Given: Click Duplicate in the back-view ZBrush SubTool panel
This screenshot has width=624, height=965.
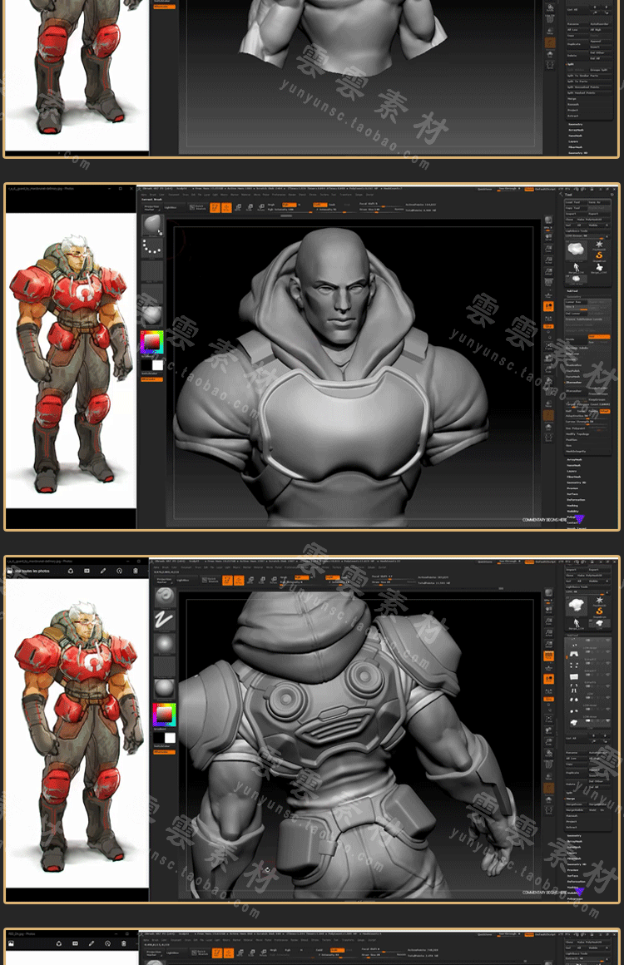Looking at the screenshot, I should 576,773.
